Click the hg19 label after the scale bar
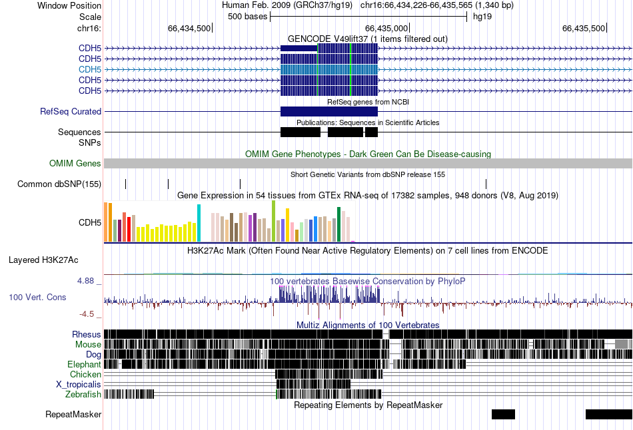Viewport: 633px width, 430px height. click(x=482, y=17)
